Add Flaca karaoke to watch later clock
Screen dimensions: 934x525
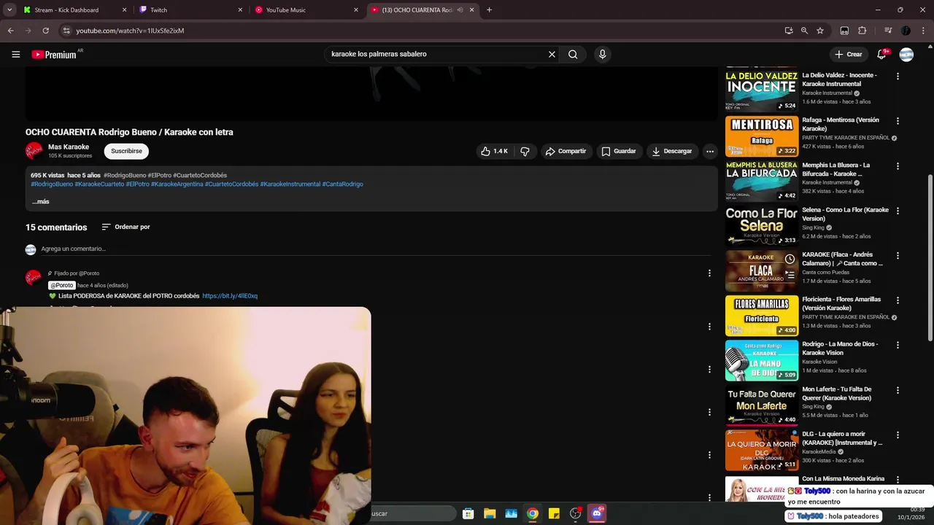(790, 259)
